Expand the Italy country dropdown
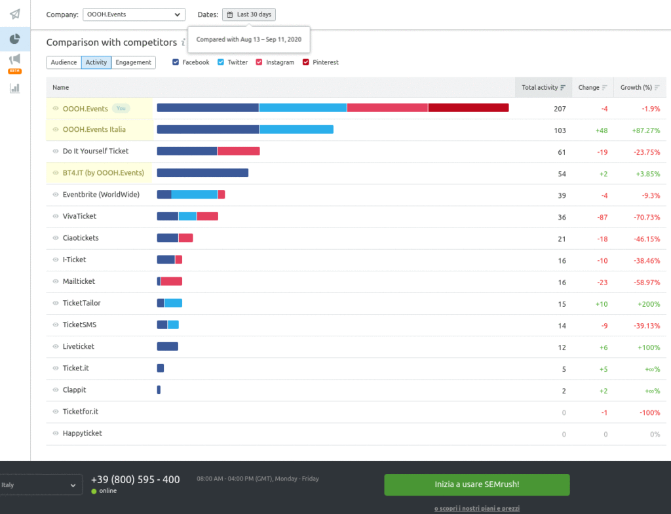The image size is (671, 514). point(41,485)
